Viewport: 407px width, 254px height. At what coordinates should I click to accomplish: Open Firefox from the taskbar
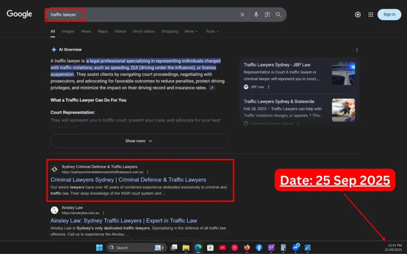247,248
